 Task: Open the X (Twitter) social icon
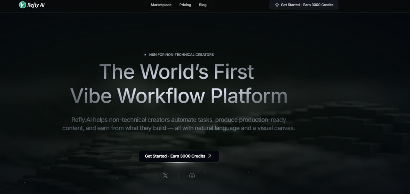tap(165, 175)
